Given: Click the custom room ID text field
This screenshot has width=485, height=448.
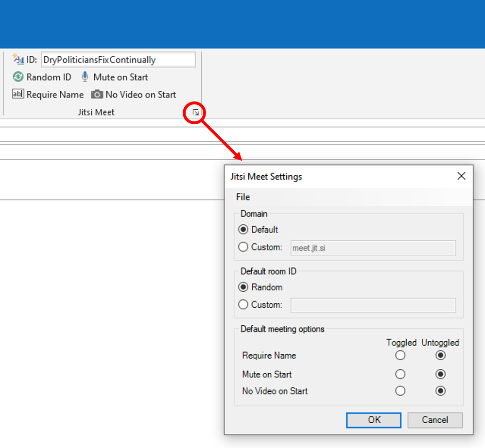Looking at the screenshot, I should (373, 305).
